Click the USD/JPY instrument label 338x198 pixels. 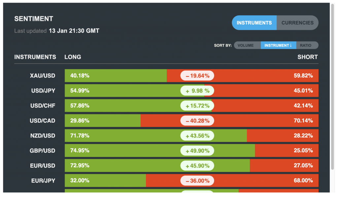[43, 91]
